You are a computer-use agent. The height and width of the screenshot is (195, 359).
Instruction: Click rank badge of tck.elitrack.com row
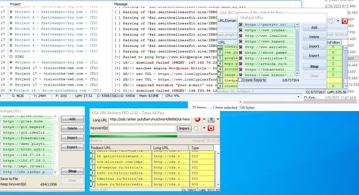[x=92, y=162]
